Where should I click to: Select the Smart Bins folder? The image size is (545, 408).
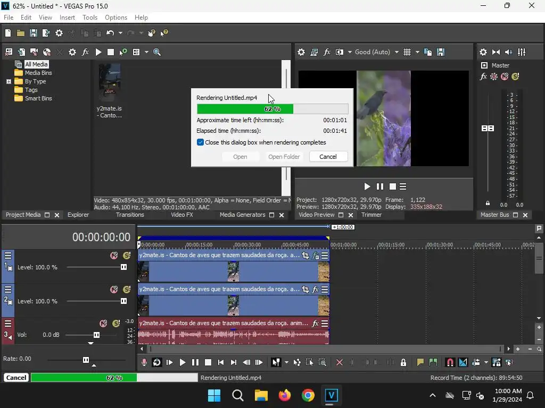38,98
